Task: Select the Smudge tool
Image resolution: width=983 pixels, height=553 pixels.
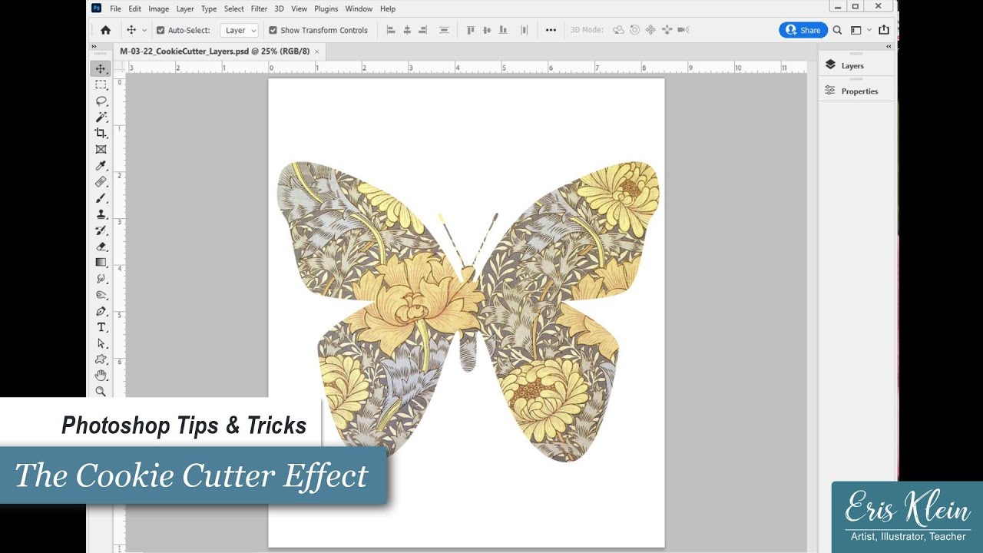Action: tap(101, 279)
